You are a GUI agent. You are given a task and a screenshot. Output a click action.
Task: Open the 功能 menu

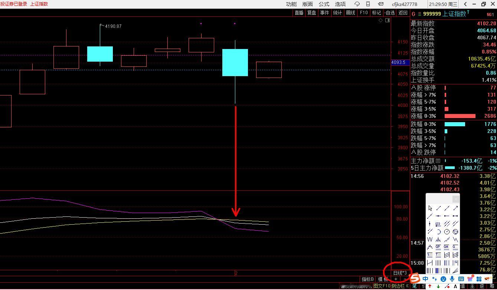coord(291,4)
